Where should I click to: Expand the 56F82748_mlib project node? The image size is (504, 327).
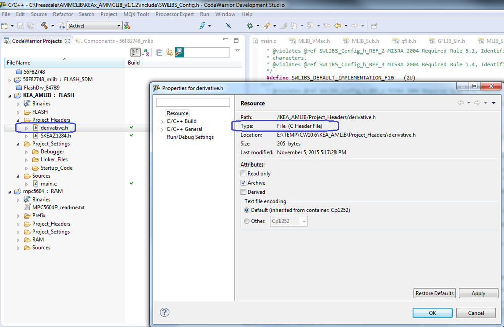pos(9,80)
